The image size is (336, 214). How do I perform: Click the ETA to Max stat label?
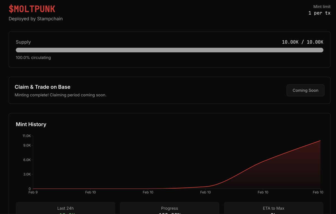pos(274,208)
